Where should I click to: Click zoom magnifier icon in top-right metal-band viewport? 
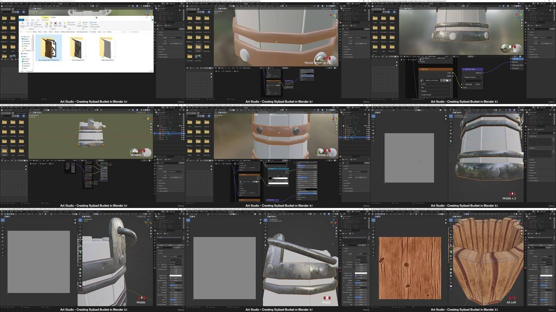(521, 20)
